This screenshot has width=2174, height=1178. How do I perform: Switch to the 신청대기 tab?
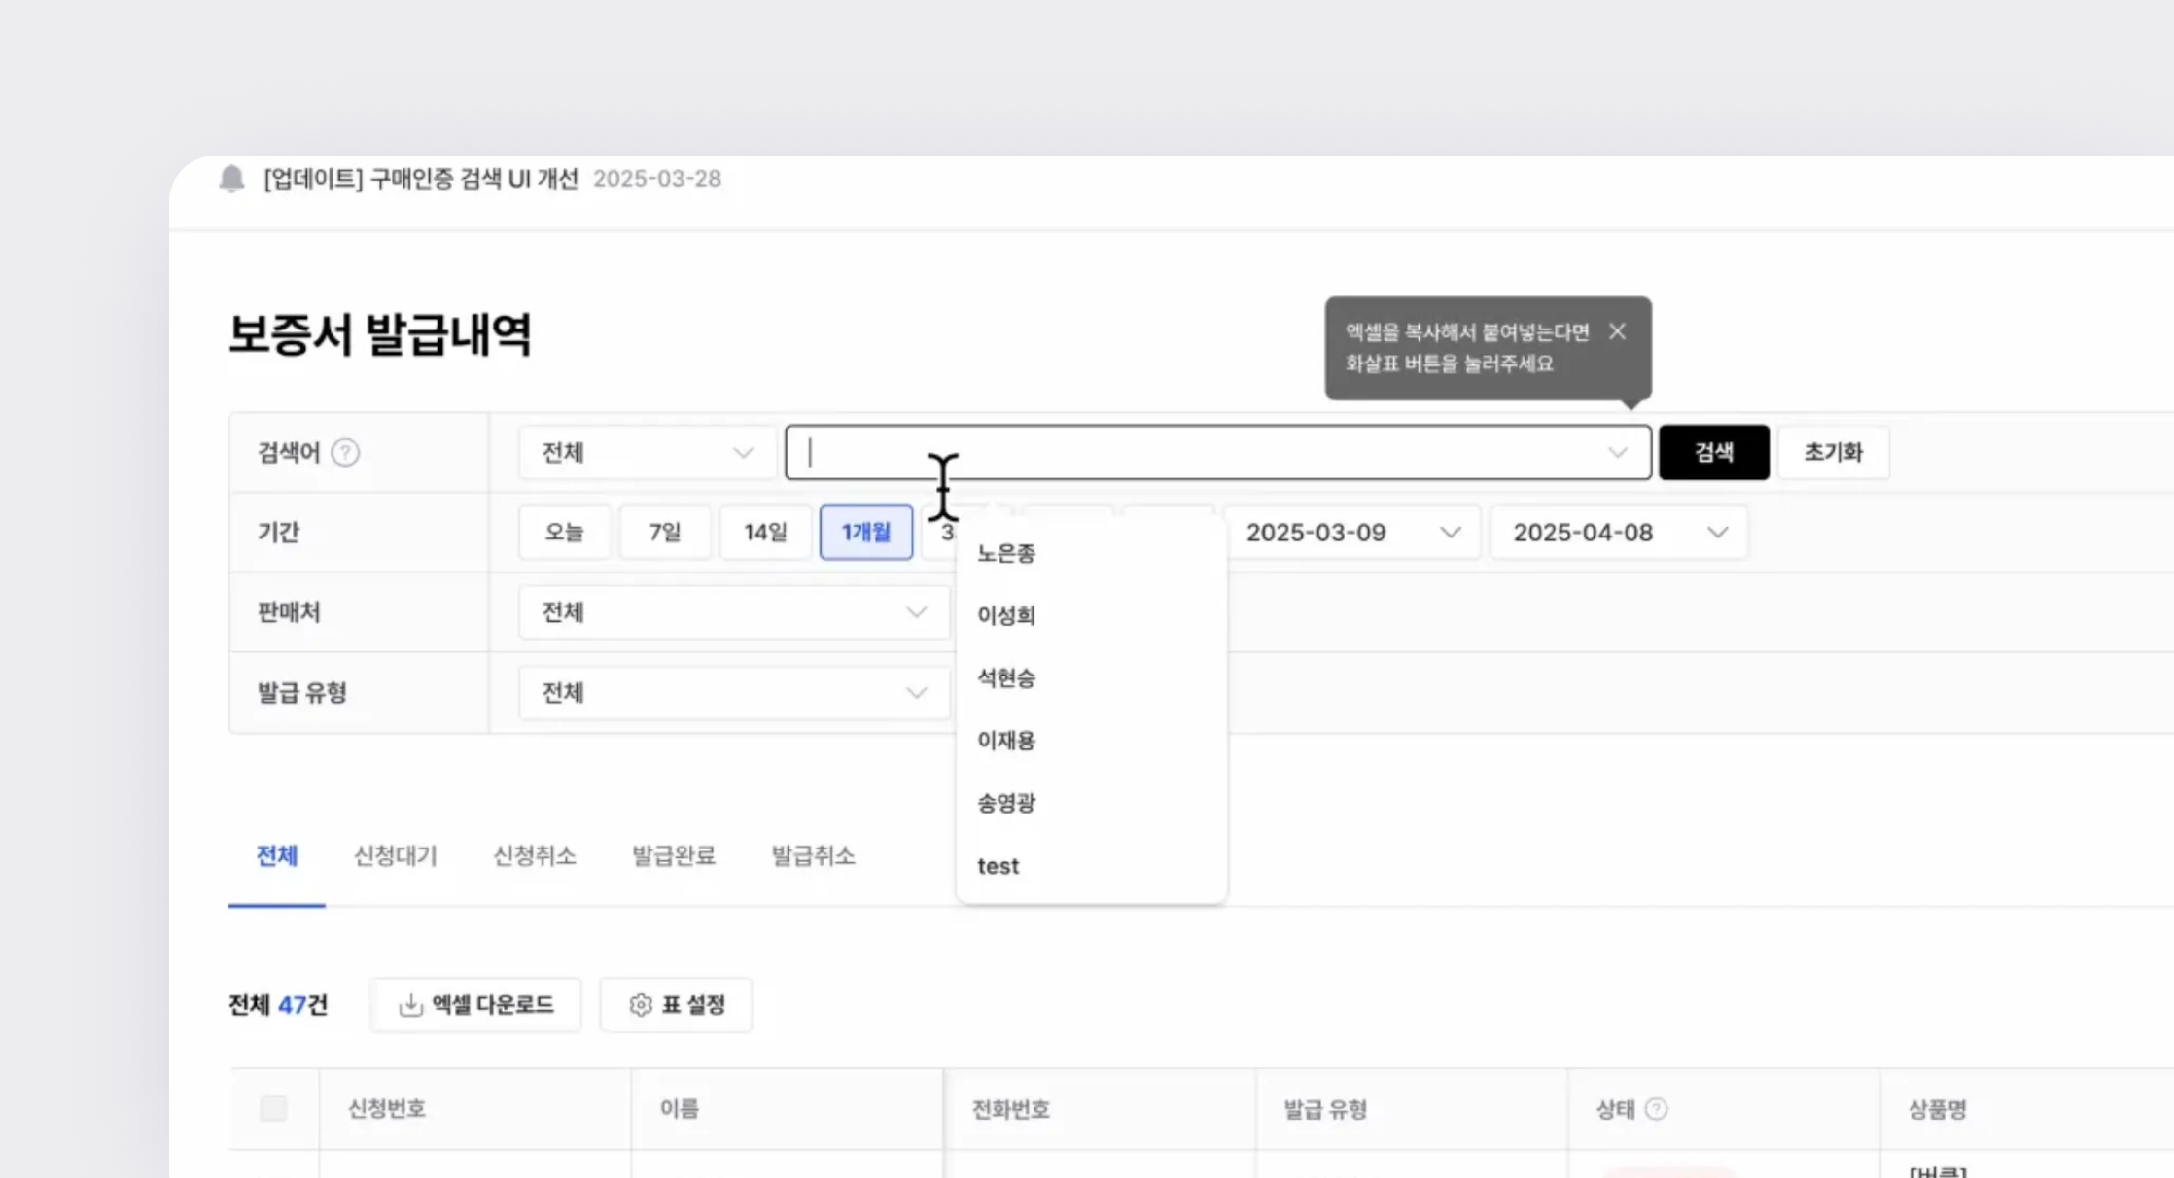click(x=395, y=856)
